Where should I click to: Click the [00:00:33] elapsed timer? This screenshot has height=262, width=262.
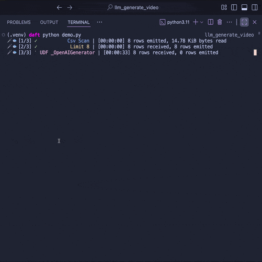tap(117, 53)
